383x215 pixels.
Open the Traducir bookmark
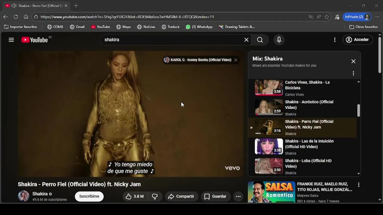click(171, 27)
